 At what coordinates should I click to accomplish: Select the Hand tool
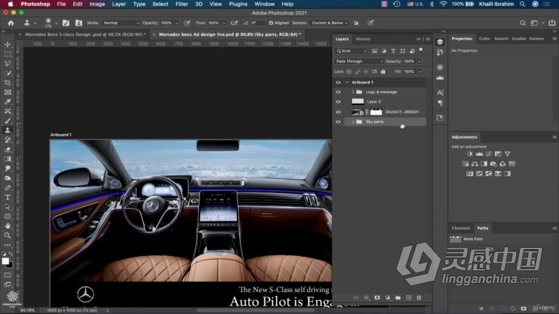tap(8, 226)
